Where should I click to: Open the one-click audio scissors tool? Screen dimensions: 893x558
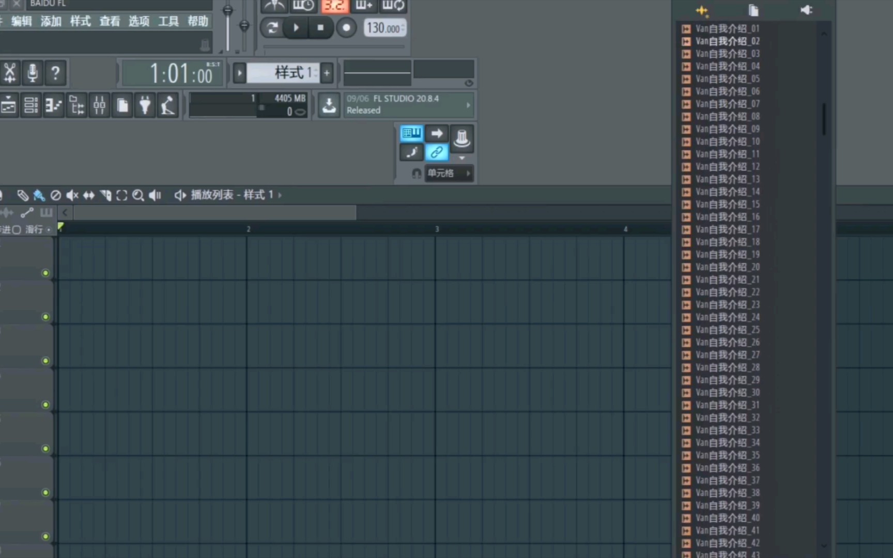10,73
